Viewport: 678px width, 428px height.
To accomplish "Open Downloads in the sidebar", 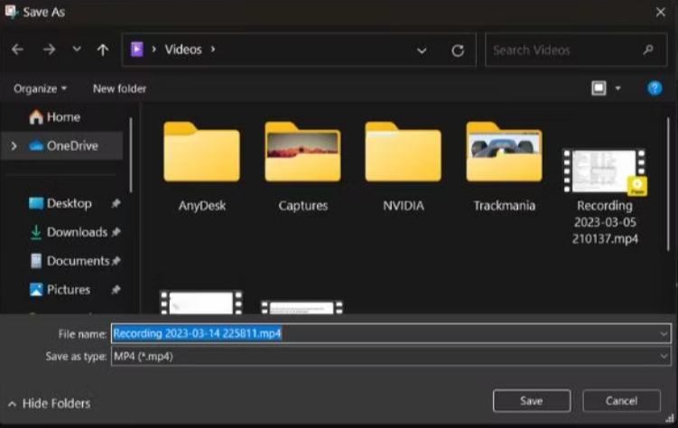I will pyautogui.click(x=69, y=232).
